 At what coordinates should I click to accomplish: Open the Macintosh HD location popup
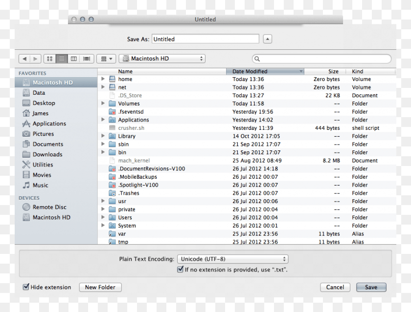click(162, 59)
